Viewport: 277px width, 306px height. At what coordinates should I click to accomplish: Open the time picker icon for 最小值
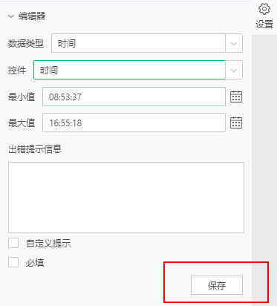(236, 97)
